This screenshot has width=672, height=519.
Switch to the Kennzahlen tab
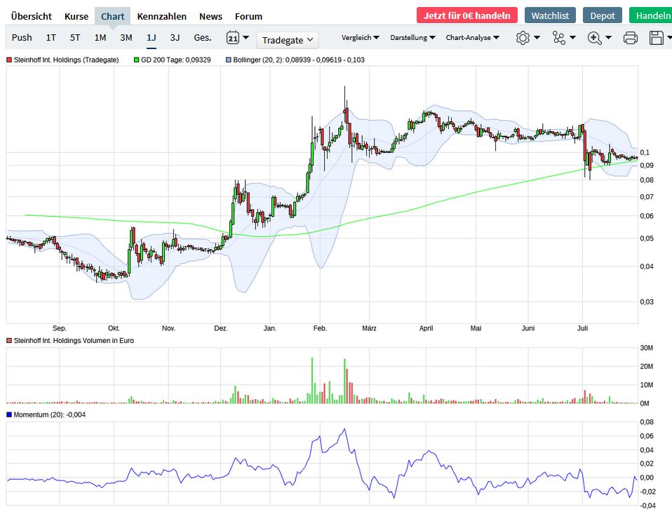pos(162,15)
